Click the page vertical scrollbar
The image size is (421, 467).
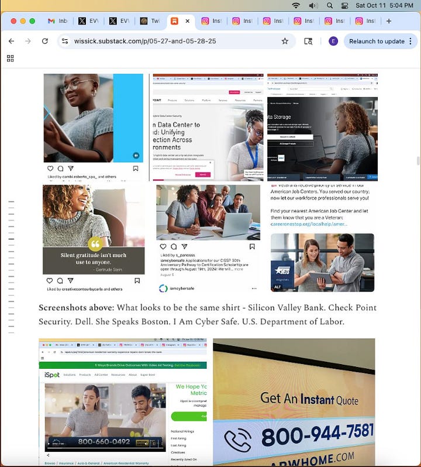[x=418, y=161]
